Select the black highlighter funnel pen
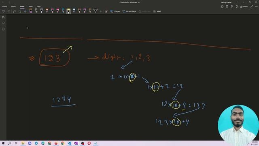The width and height of the screenshot is (259, 146). (96, 11)
